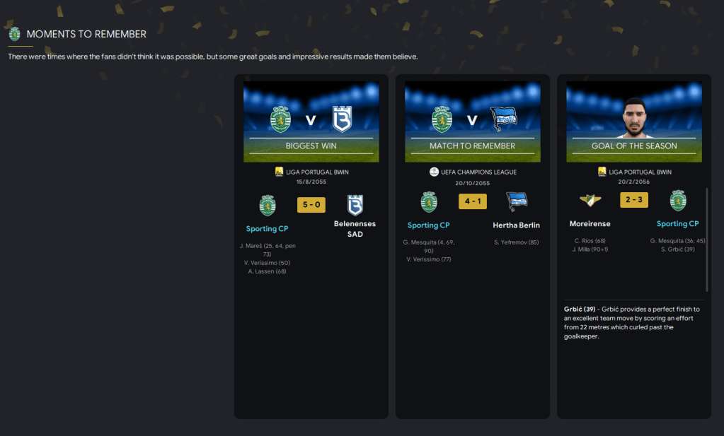The image size is (724, 436).
Task: Open the Hertha Berlin team name link
Action: 516,225
